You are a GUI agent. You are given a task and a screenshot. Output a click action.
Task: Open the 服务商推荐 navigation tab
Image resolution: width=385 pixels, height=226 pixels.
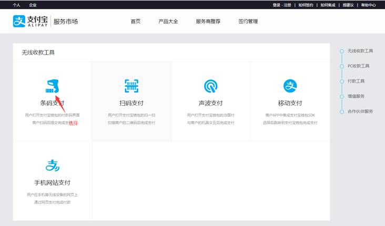208,22
